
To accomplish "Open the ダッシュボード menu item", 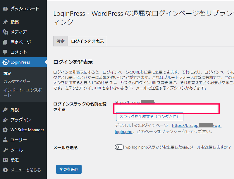I will coord(23,9).
